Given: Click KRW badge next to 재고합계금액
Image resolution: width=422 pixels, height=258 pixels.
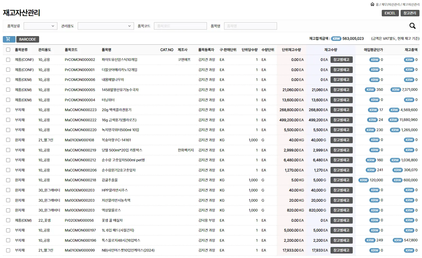Looking at the screenshot, I should pos(336,39).
